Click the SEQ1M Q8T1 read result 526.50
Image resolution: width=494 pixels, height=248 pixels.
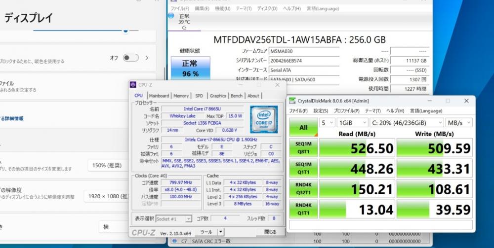click(357, 148)
